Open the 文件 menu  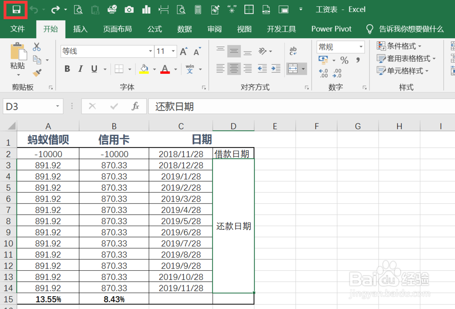[x=18, y=29]
